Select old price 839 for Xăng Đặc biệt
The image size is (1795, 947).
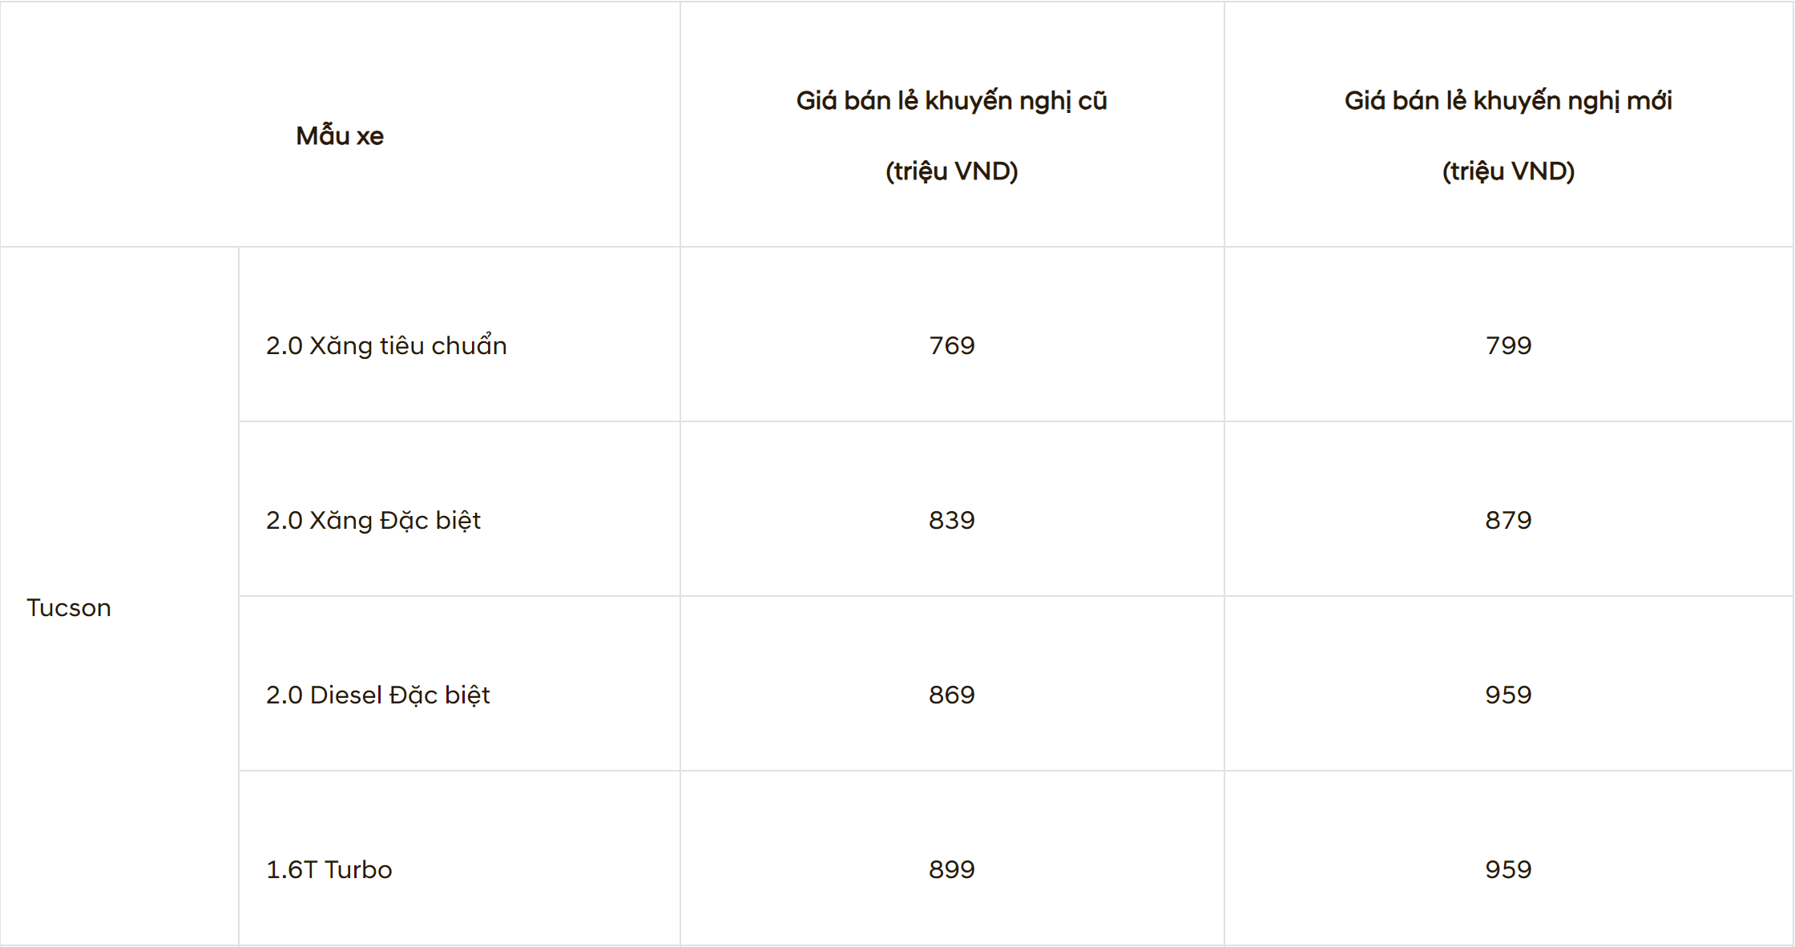[951, 520]
